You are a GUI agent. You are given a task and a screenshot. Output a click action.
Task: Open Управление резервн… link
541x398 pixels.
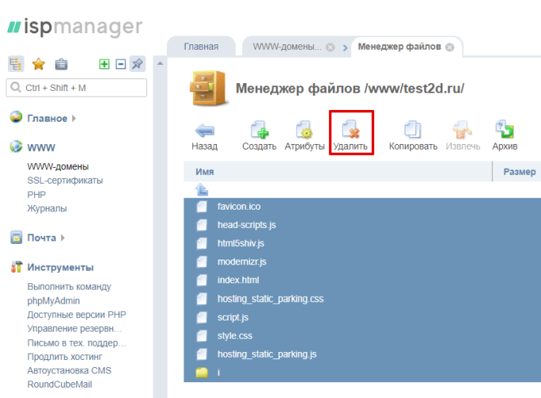74,328
